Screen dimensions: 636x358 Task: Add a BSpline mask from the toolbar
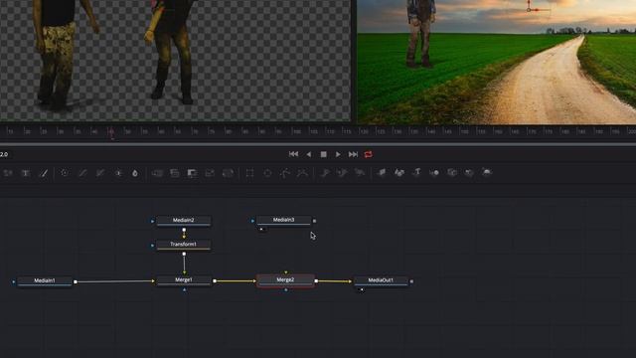coord(302,173)
